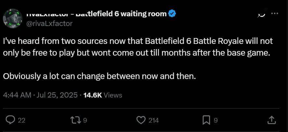Repost the tweet using the arrows icon

75,120
